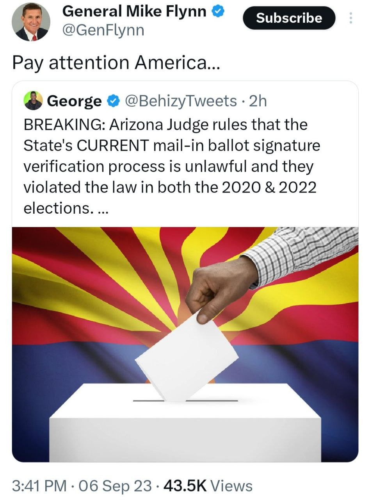Open George's small profile avatar
Screen dimensions: 370x500
tap(33, 101)
